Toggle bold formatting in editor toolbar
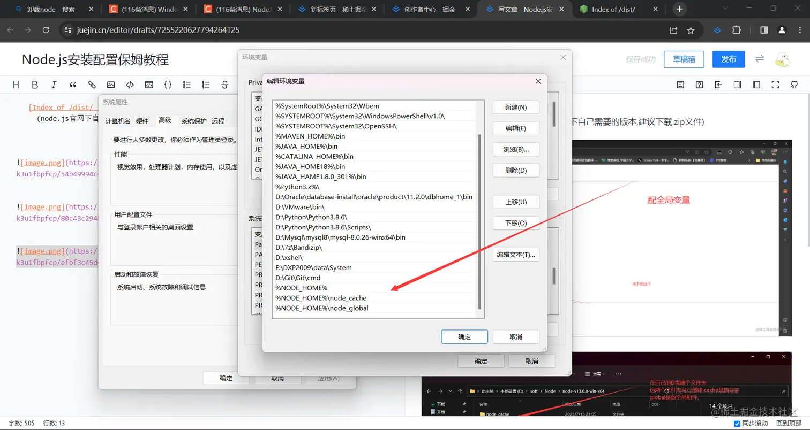Image resolution: width=810 pixels, height=430 pixels. 35,85
